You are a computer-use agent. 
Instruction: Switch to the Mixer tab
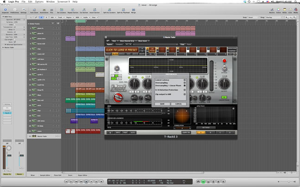pos(33,175)
